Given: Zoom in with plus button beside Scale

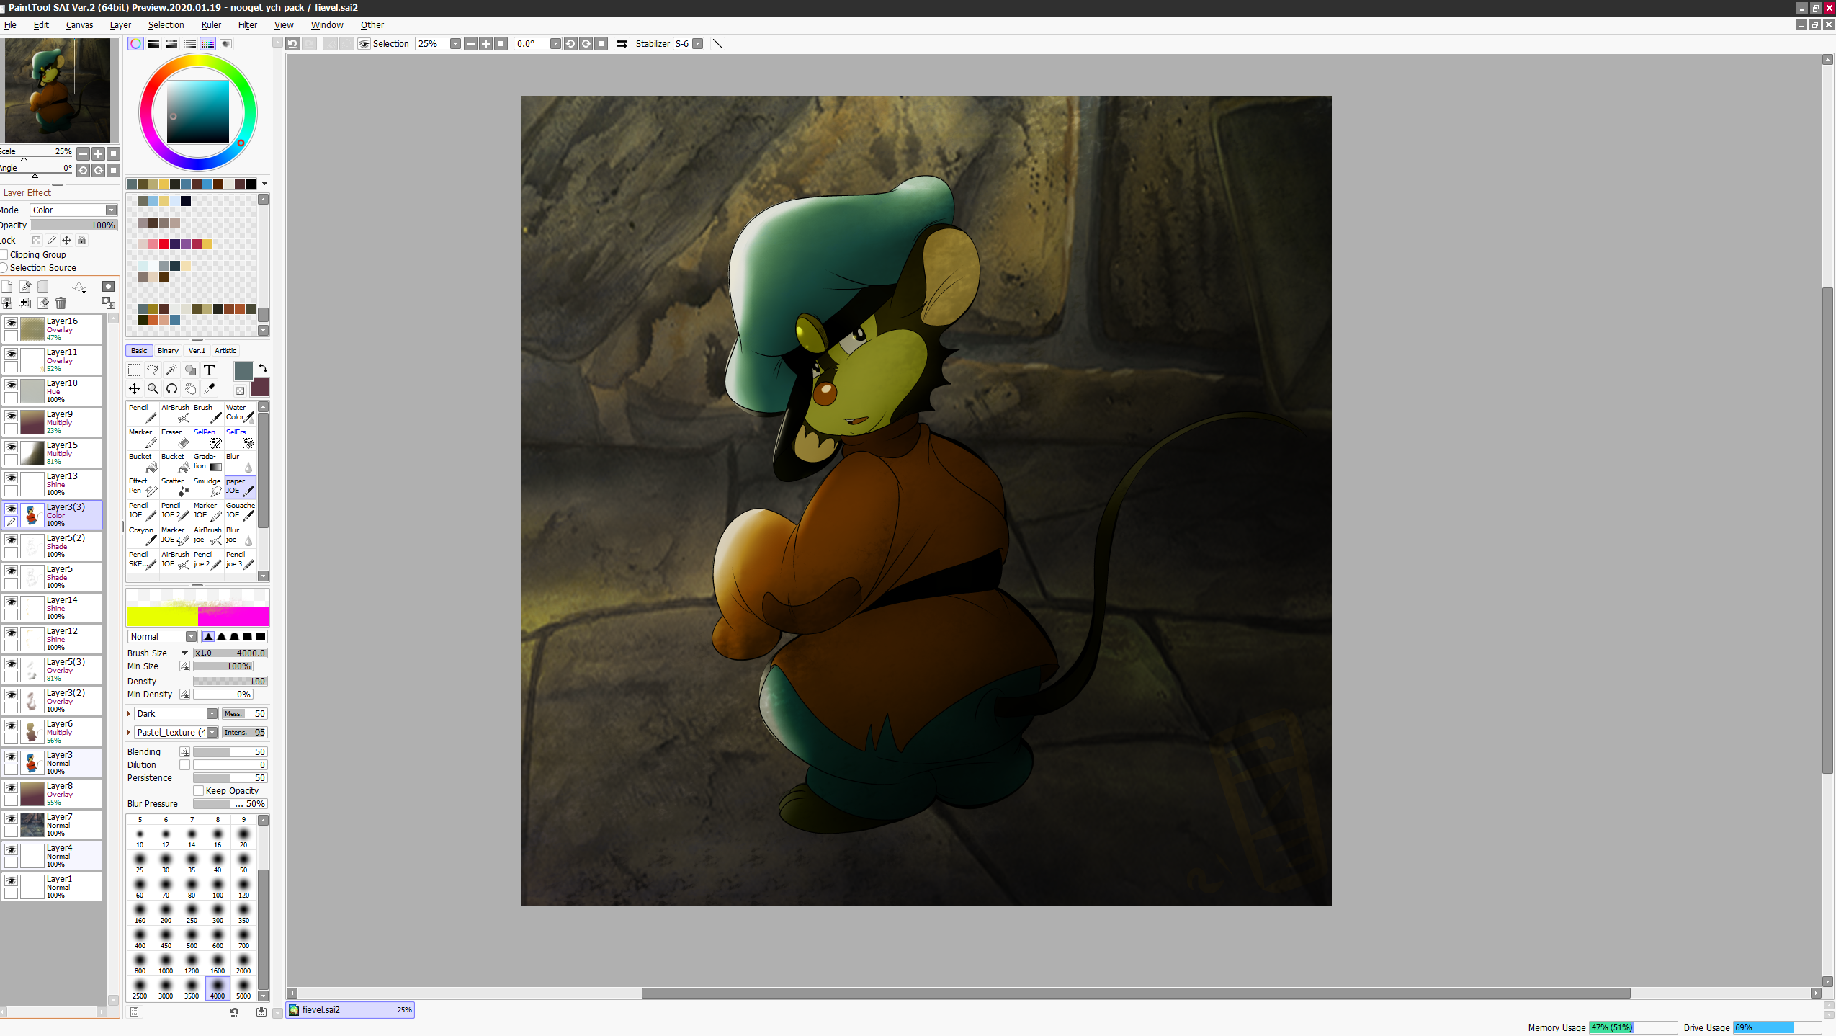Looking at the screenshot, I should (98, 153).
